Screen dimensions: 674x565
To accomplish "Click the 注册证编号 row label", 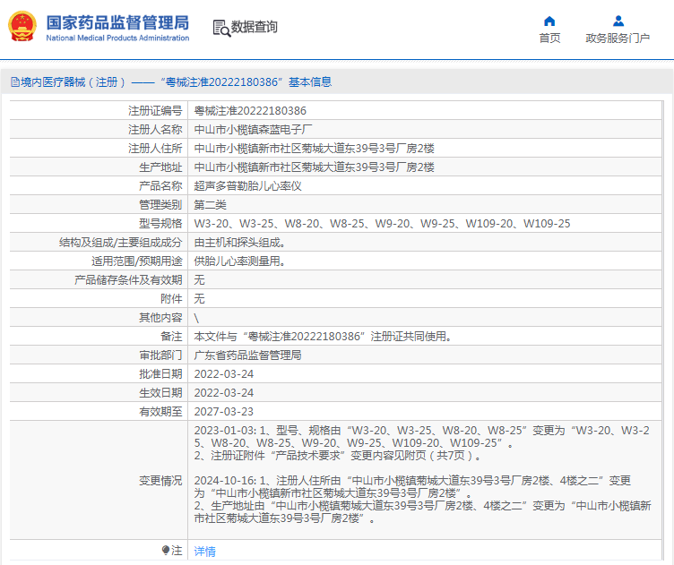I will click(x=155, y=111).
